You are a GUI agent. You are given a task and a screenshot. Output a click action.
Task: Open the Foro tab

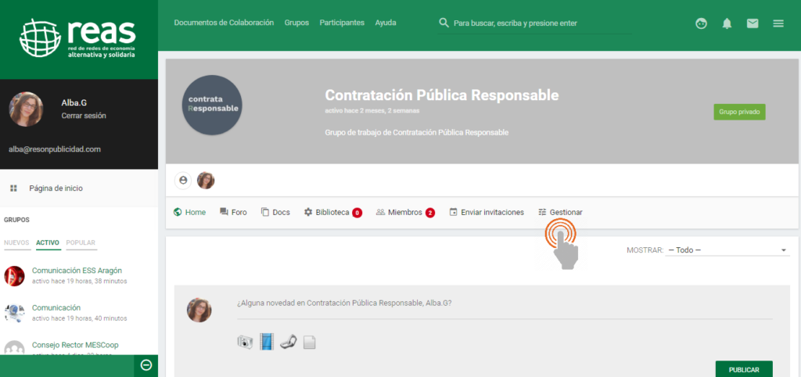(233, 212)
